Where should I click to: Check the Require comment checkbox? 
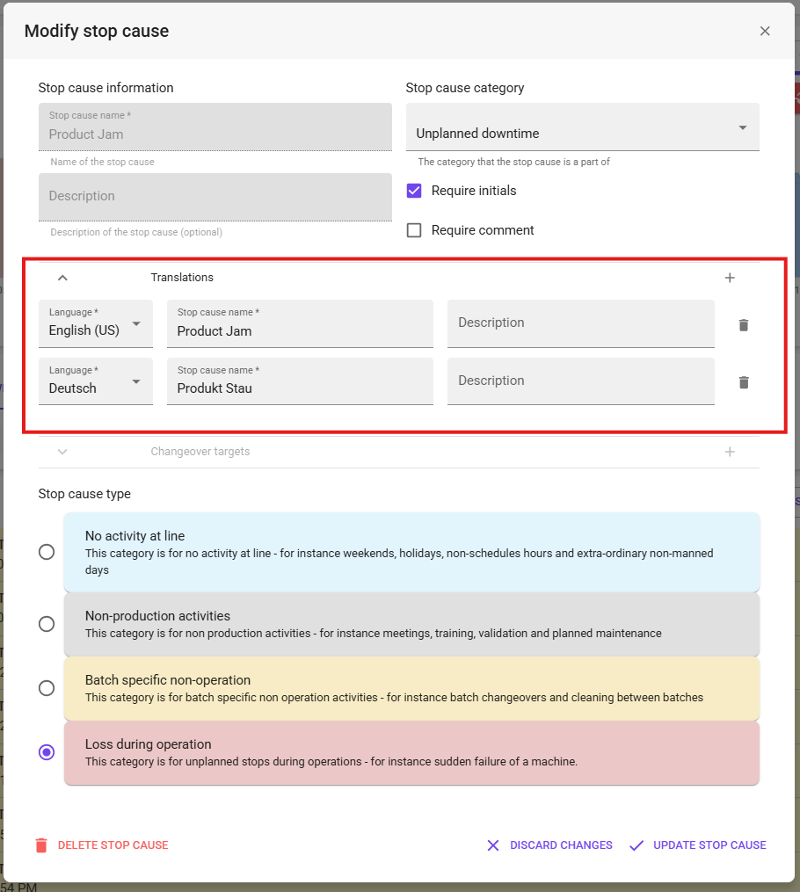tap(414, 230)
